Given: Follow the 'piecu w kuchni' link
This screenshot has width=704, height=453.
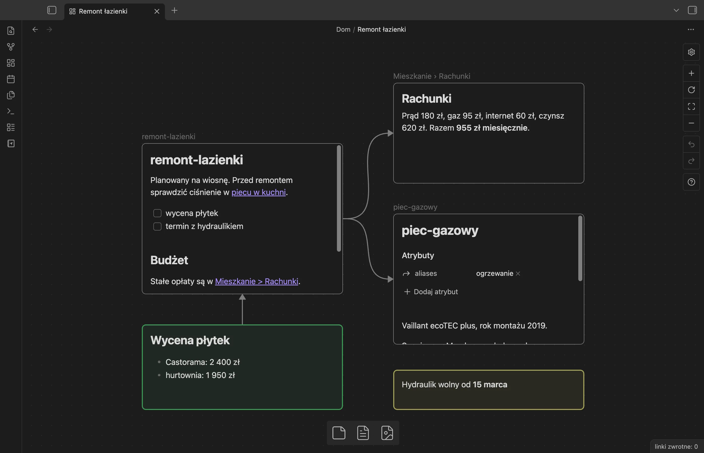Looking at the screenshot, I should click(258, 192).
